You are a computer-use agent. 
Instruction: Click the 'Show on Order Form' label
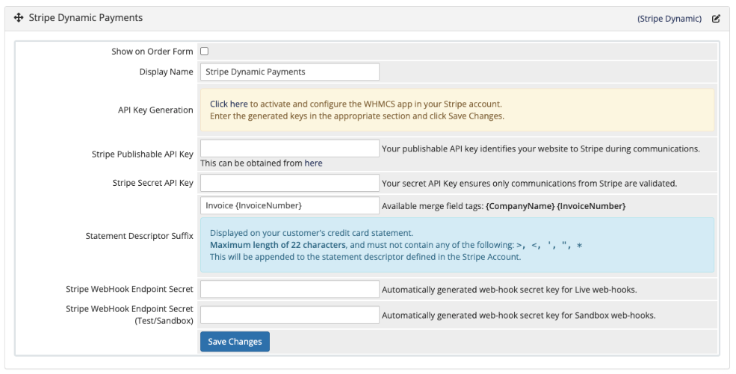152,52
